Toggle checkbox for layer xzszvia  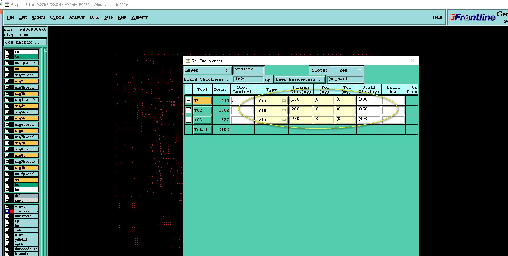[x=7, y=211]
